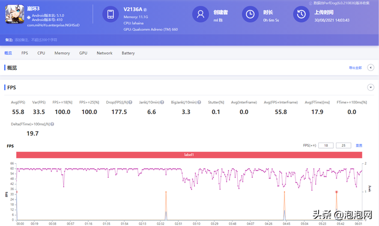Click the info icon beside V2136A
Image resolution: width=379 pixels, height=226 pixels.
tap(145, 10)
